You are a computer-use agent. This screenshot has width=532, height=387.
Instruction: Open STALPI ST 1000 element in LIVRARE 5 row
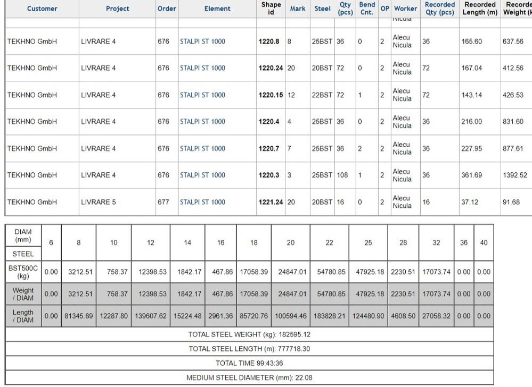203,201
